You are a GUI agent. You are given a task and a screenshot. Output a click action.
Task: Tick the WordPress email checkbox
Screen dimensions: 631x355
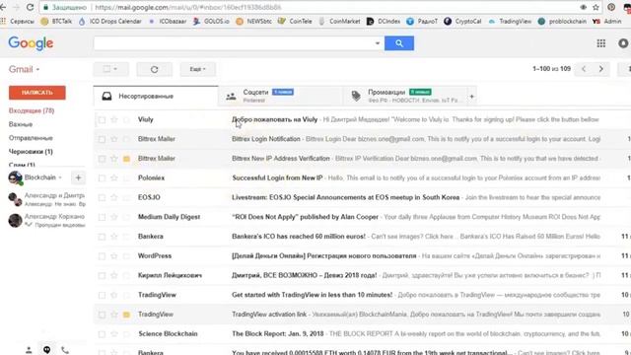[102, 256]
